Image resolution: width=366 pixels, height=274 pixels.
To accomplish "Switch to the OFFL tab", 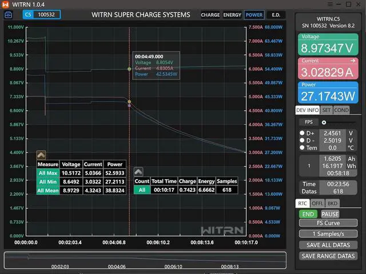I will pos(317,203).
